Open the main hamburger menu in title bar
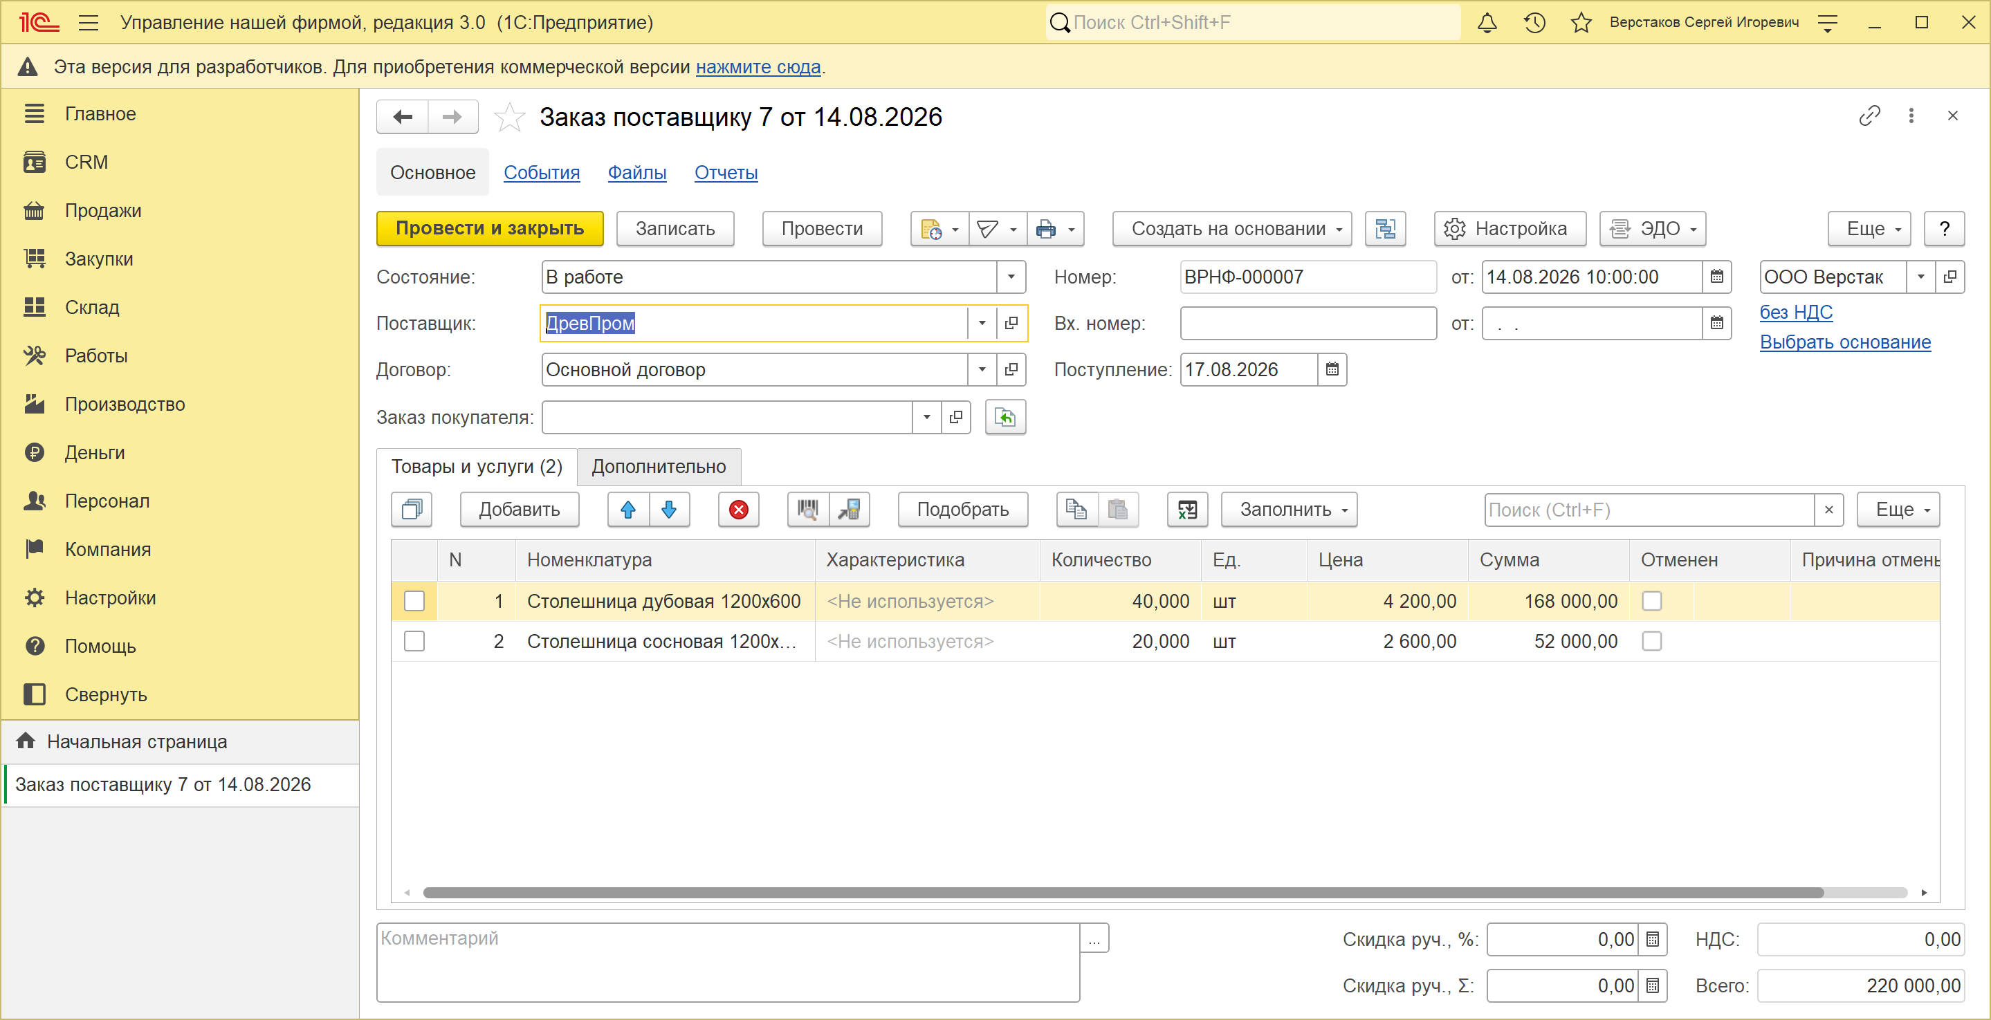1991x1020 pixels. (89, 22)
